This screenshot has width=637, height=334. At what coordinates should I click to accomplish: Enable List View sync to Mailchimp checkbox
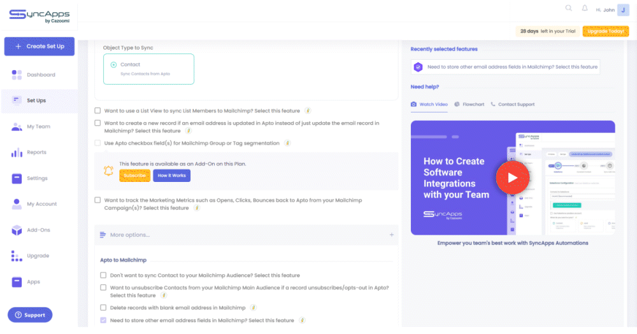click(x=97, y=111)
